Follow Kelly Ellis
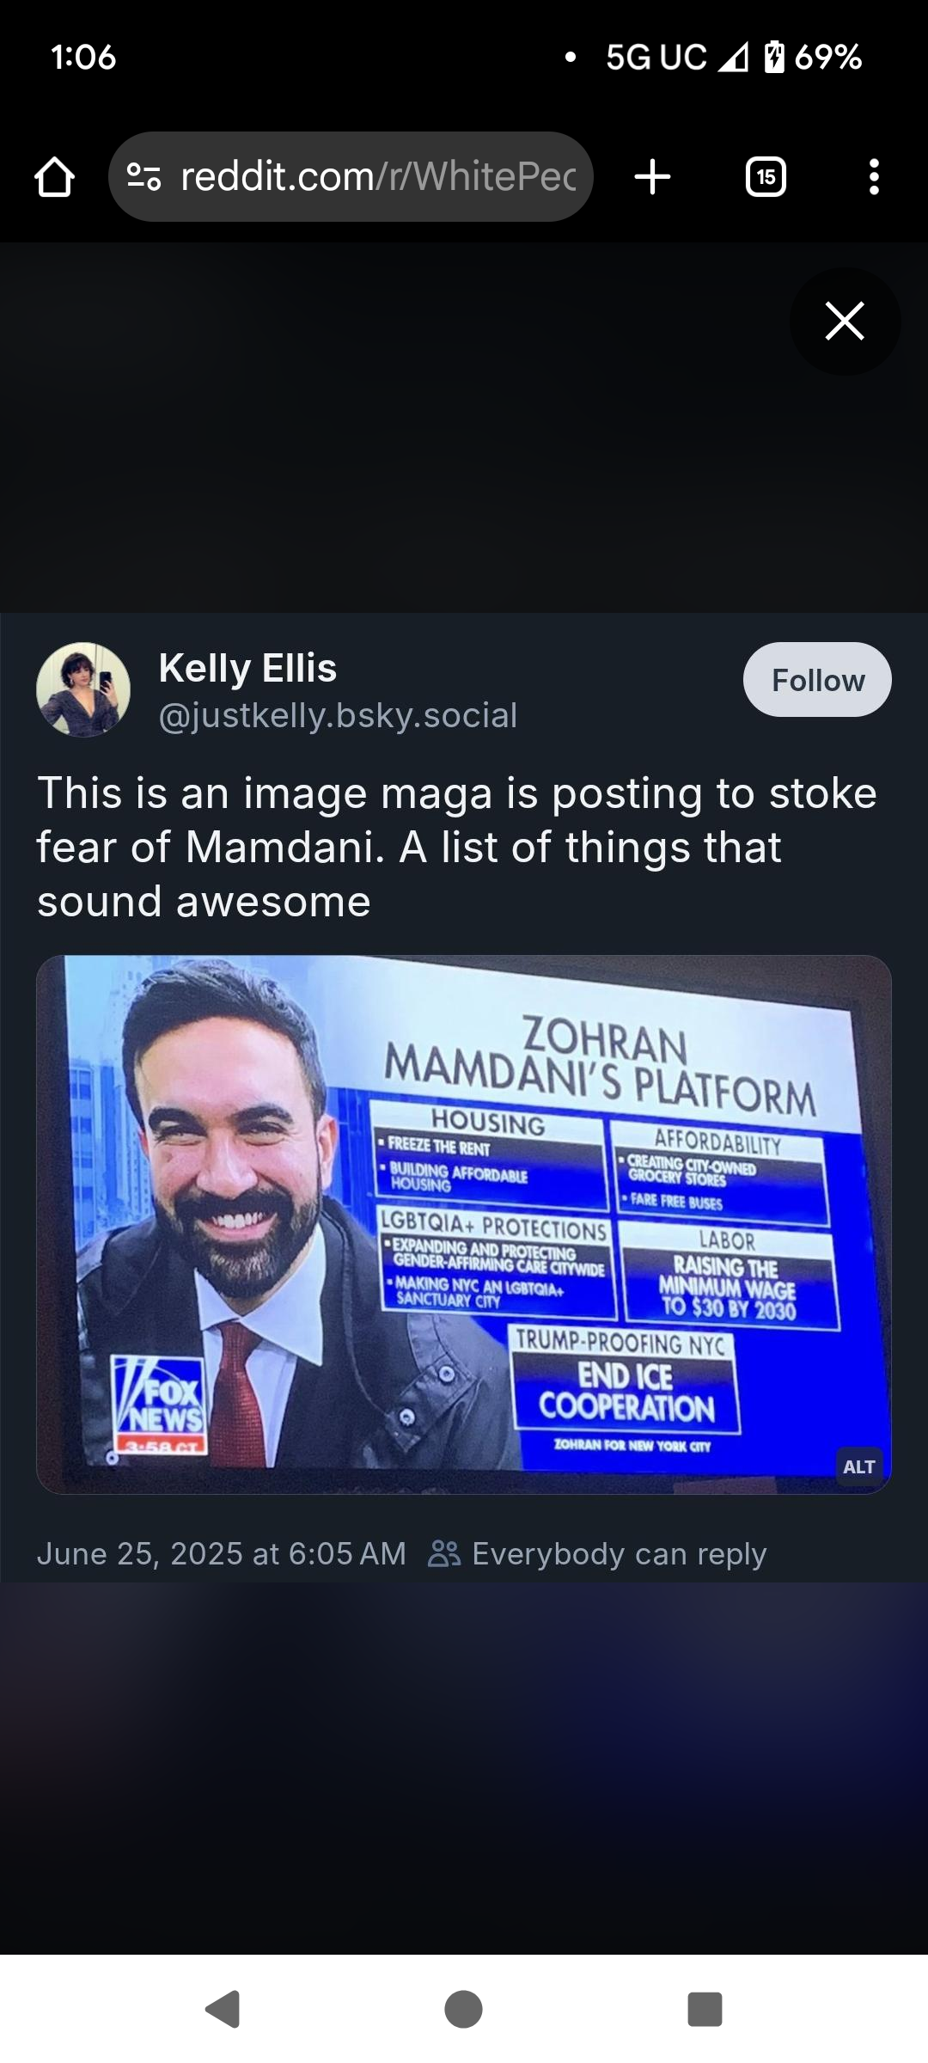The image size is (928, 2063). point(817,680)
